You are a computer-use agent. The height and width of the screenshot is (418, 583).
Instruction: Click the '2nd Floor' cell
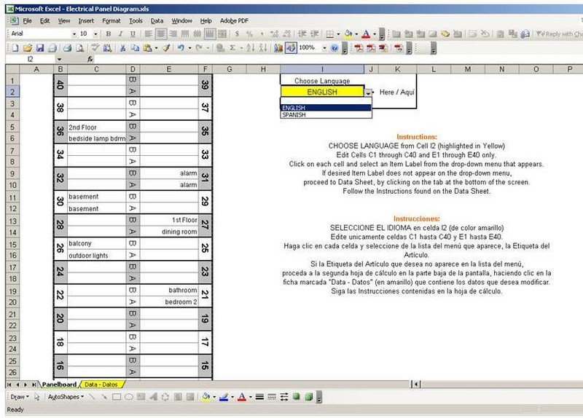point(96,127)
